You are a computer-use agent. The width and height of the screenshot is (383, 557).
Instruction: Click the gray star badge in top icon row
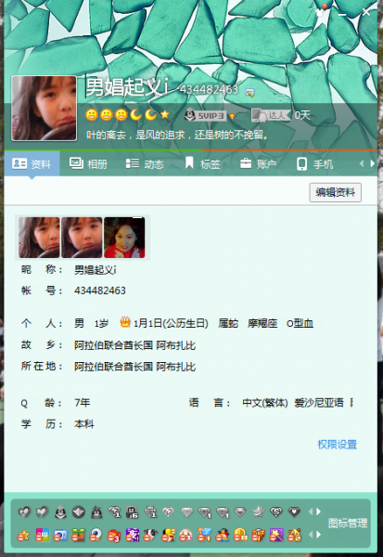258,512
